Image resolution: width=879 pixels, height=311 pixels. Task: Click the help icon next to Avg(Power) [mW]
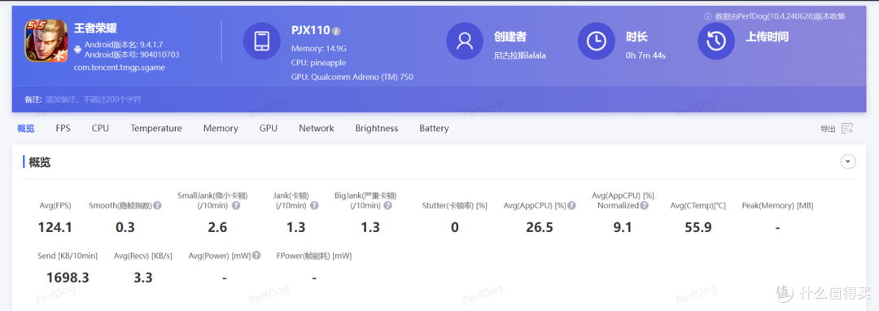[256, 256]
